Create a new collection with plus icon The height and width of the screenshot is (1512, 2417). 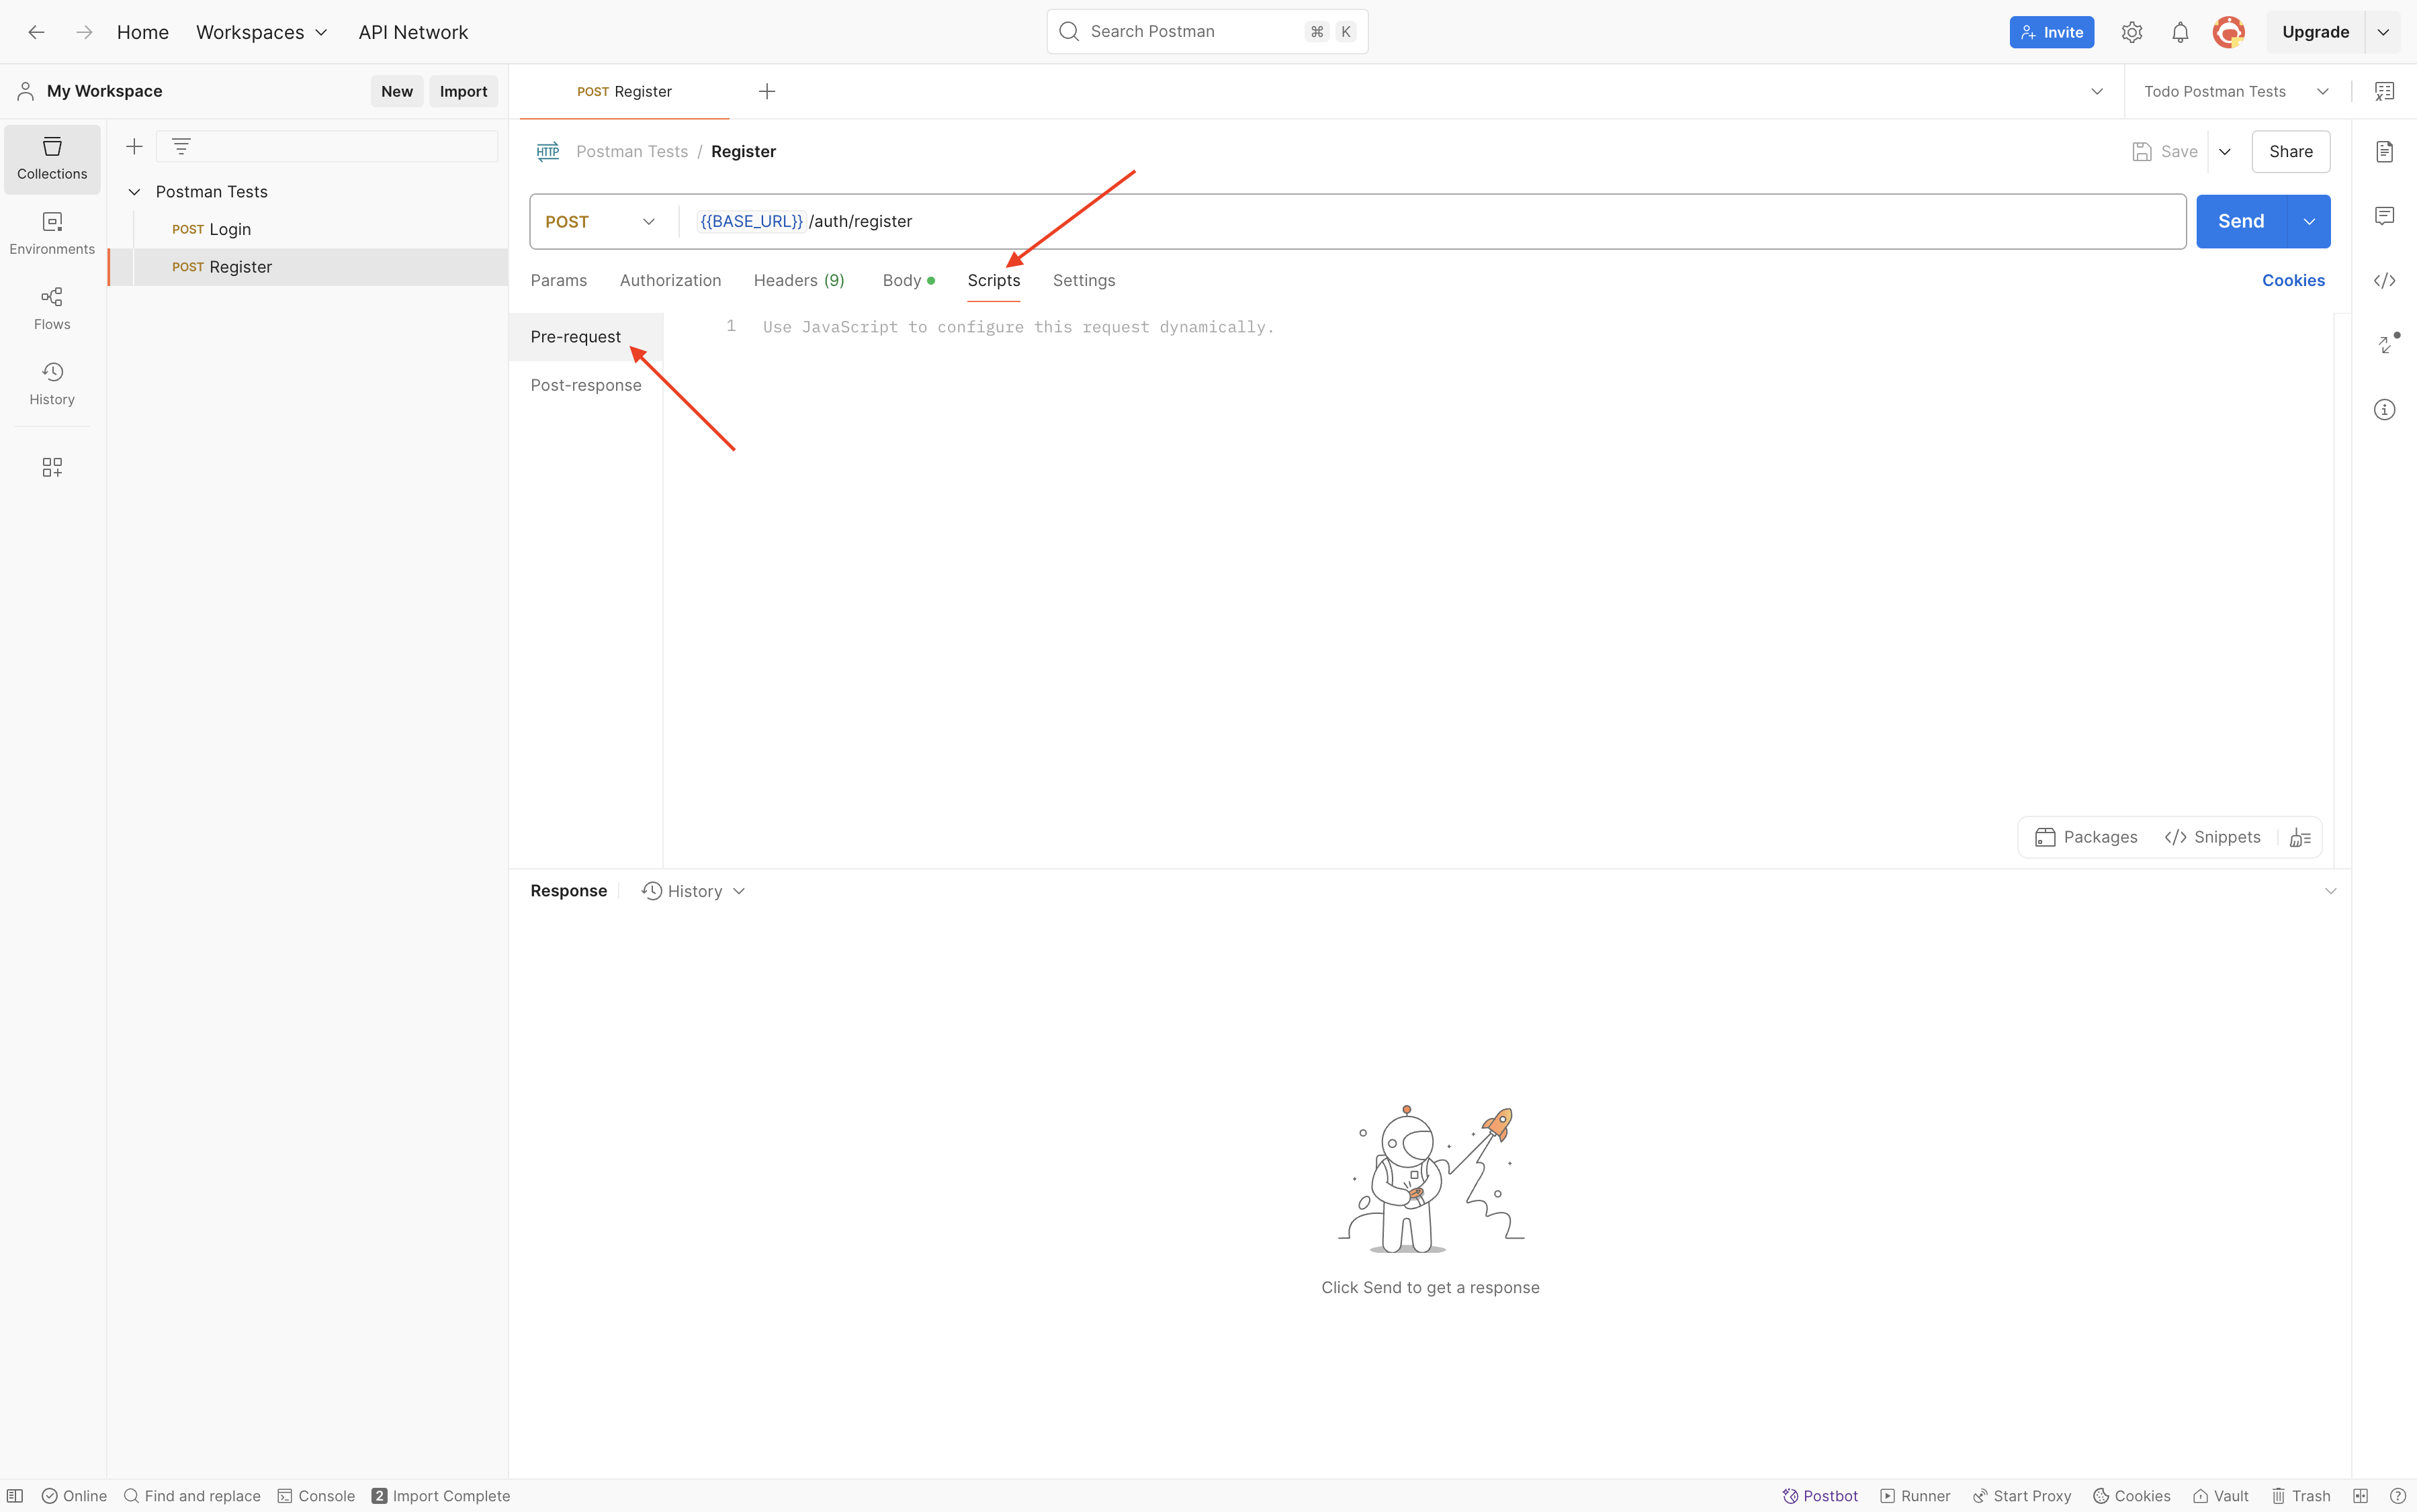(134, 147)
